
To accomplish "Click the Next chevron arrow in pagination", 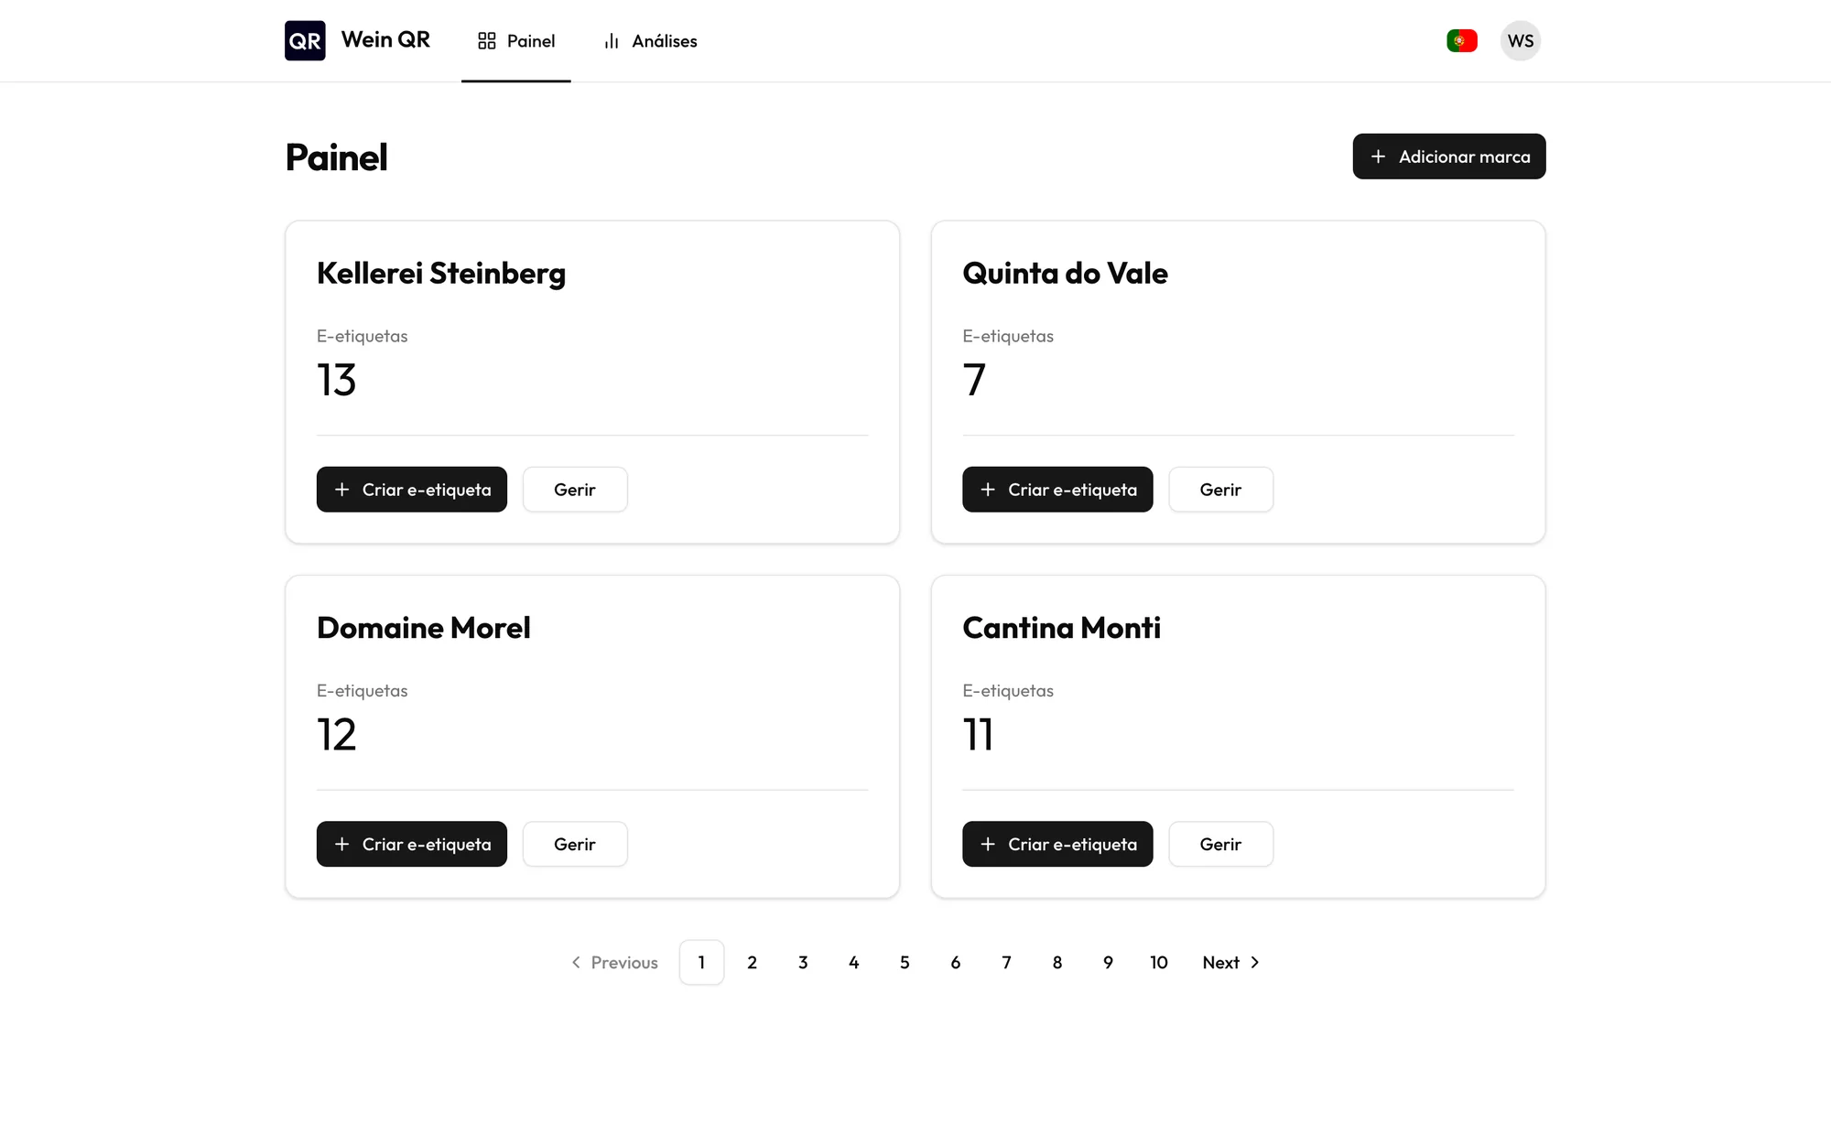I will tap(1255, 962).
